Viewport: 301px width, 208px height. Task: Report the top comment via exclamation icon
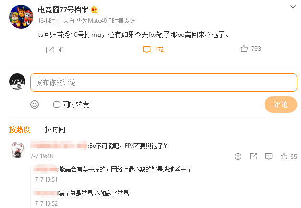click(238, 156)
